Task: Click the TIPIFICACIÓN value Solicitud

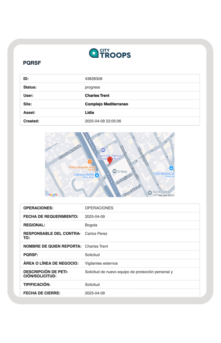Action: point(92,285)
